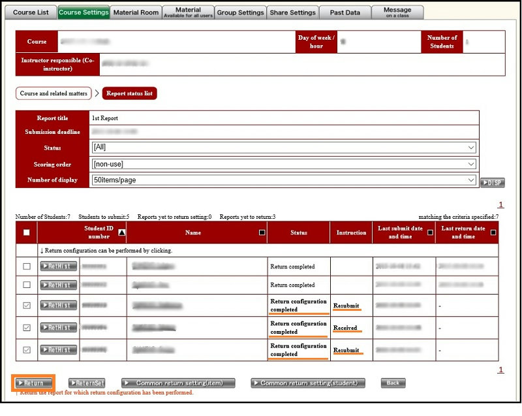The image size is (522, 416).
Task: Check the first student row checkbox
Action: pos(26,266)
